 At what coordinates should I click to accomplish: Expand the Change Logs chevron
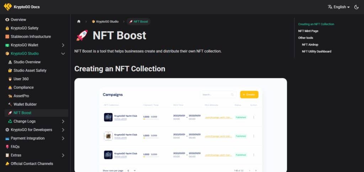pyautogui.click(x=63, y=122)
